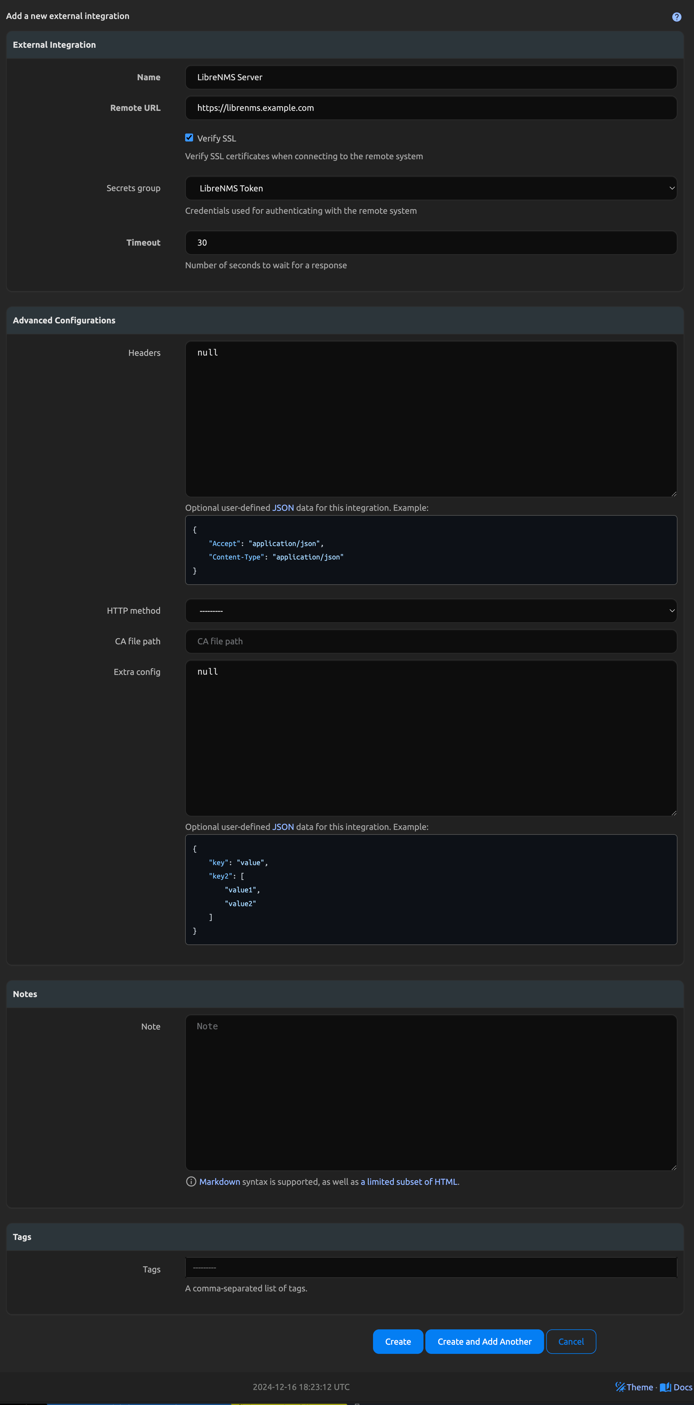Click the Create button
Viewport: 694px width, 1405px height.
(397, 1341)
